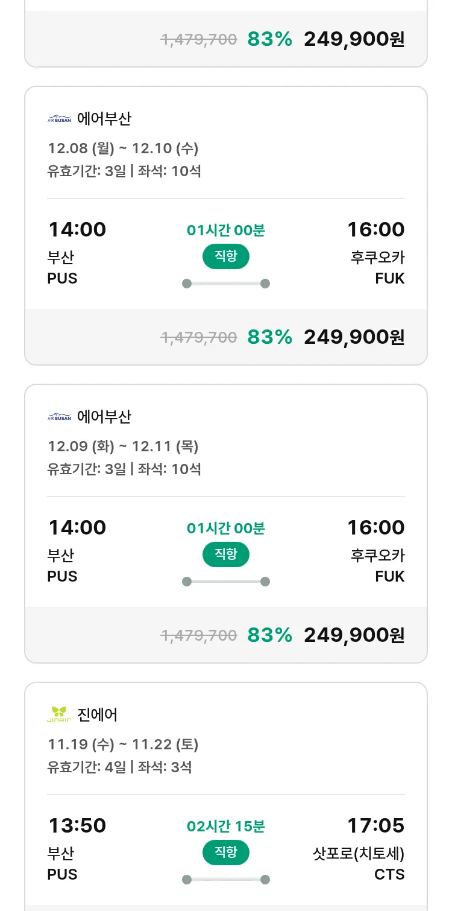Open the 11.19 (수) ~ 11.22 (토) date range
452x911 pixels.
(123, 744)
